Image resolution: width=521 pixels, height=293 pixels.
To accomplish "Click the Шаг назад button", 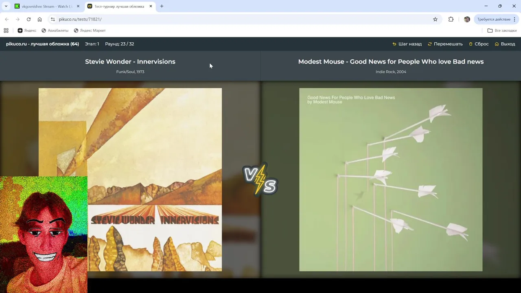I will pos(407,44).
